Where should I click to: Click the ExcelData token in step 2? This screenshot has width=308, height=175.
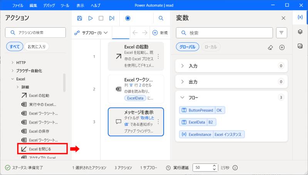click(x=135, y=98)
